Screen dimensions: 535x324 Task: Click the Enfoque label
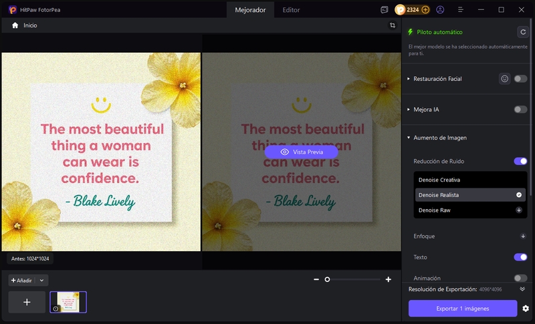point(424,236)
